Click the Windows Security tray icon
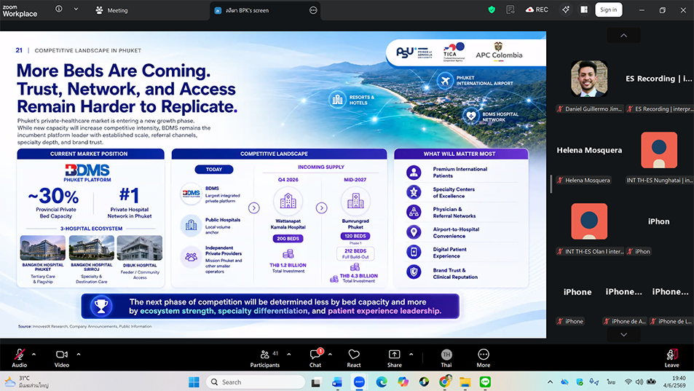Viewport: 694px width, 391px height. [x=580, y=382]
